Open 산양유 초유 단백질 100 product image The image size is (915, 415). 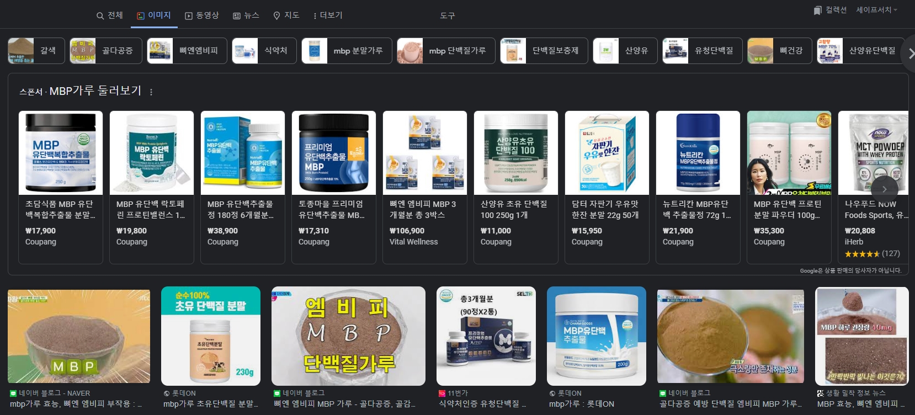[516, 153]
